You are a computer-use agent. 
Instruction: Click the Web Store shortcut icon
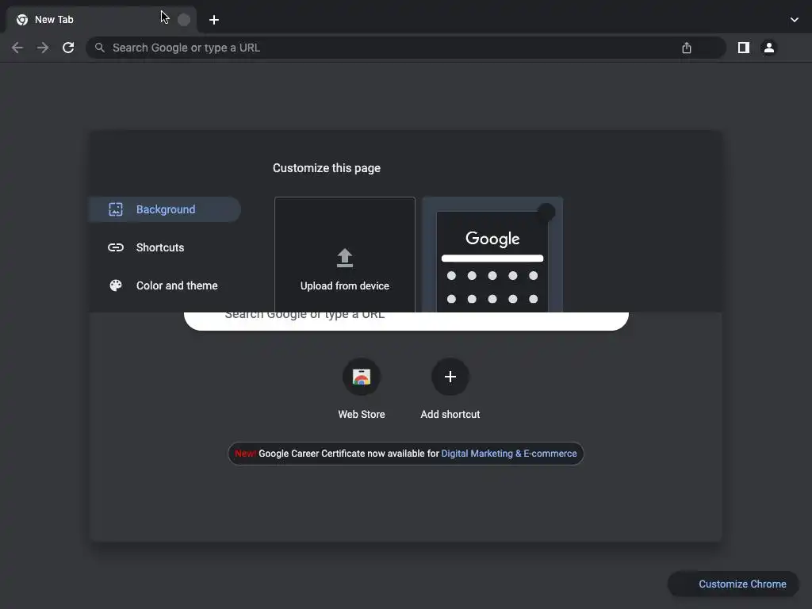(362, 377)
